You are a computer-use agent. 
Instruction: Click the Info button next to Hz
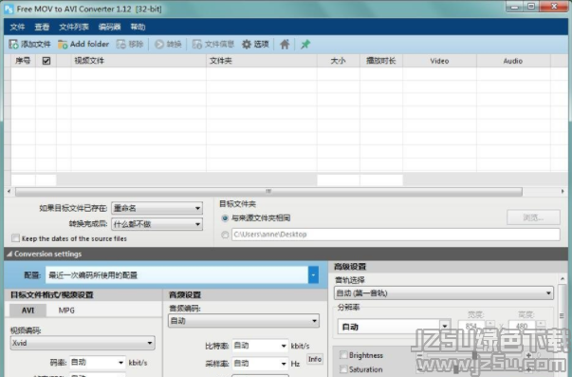pyautogui.click(x=314, y=359)
